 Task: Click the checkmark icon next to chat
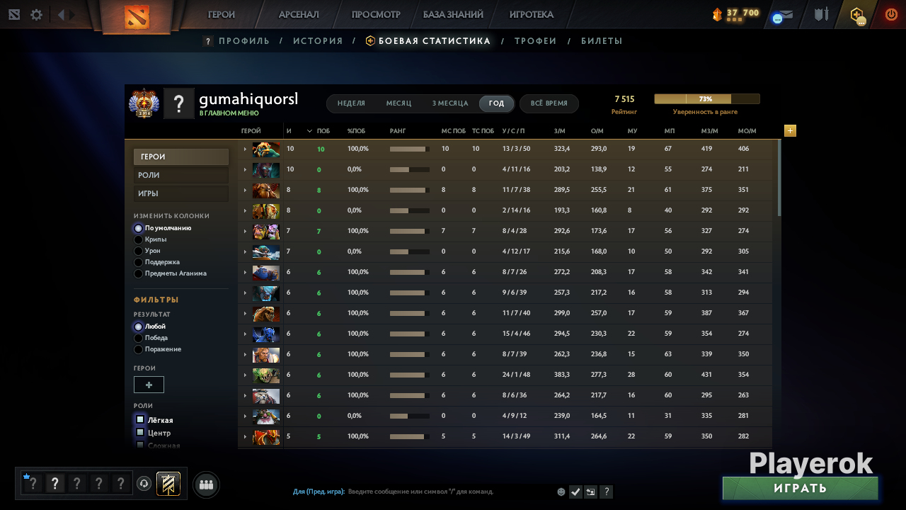tap(575, 492)
